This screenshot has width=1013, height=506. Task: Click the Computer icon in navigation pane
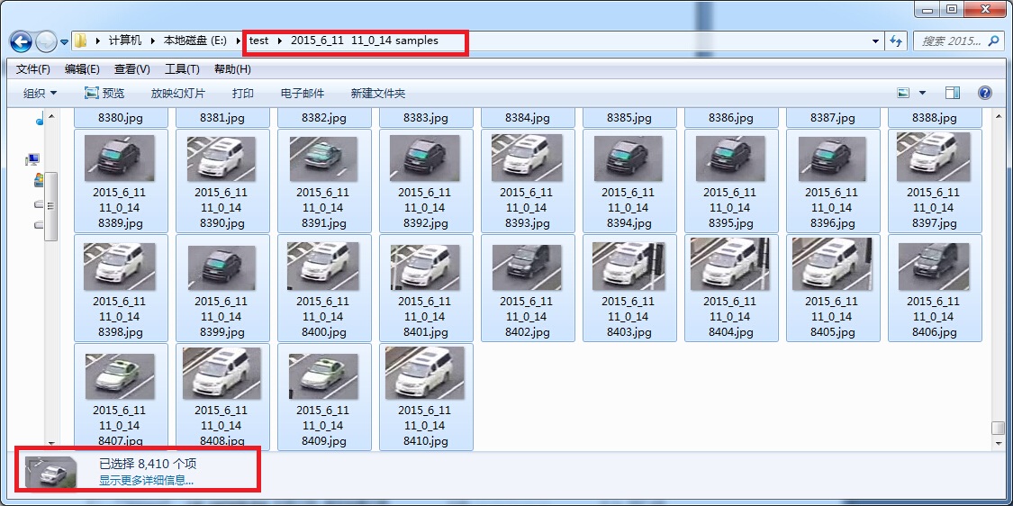tap(32, 159)
